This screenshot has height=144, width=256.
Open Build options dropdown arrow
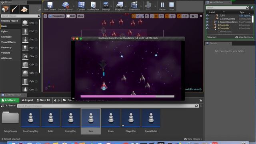[155, 6]
